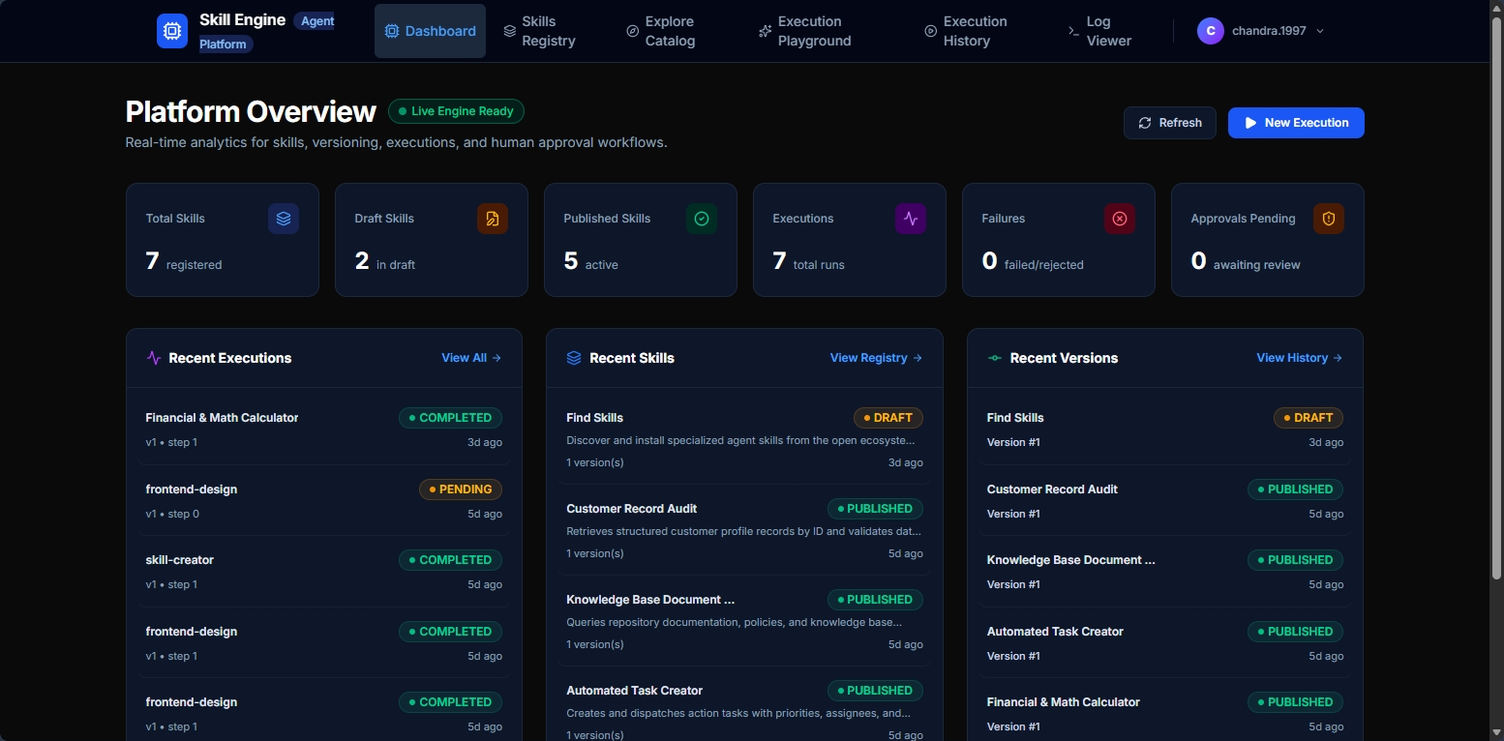Click the Platform Overview heading

coord(251,112)
